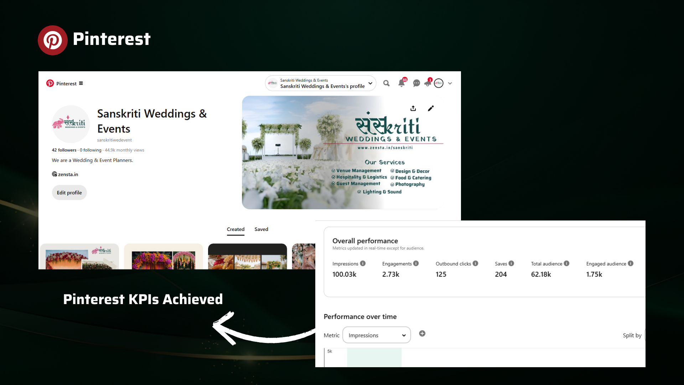Switch to the Saved tab
The width and height of the screenshot is (684, 385).
261,229
